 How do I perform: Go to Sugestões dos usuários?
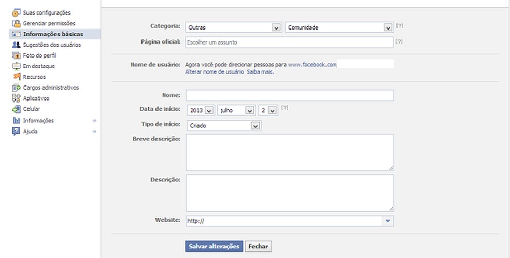tap(52, 45)
